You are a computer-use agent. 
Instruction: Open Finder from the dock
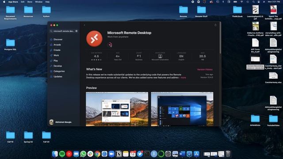point(55,154)
